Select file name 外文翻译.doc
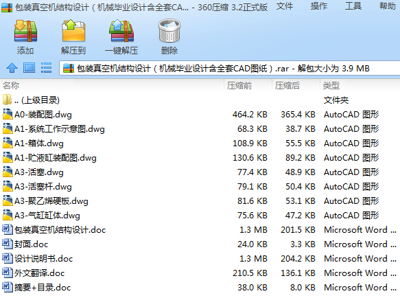The height and width of the screenshot is (298, 400). coord(40,273)
